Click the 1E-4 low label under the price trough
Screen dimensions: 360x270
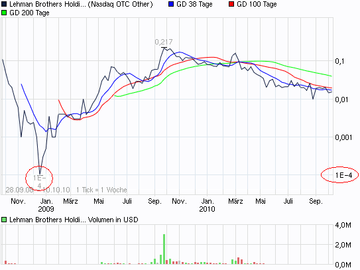pos(40,182)
